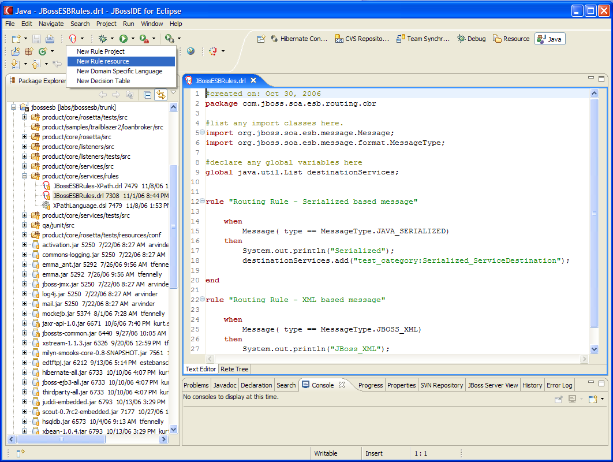Toggle fold for Serialized rule on line 12

(202, 201)
